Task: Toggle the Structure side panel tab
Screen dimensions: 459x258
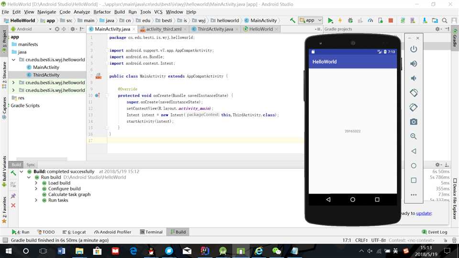Action: click(x=4, y=75)
